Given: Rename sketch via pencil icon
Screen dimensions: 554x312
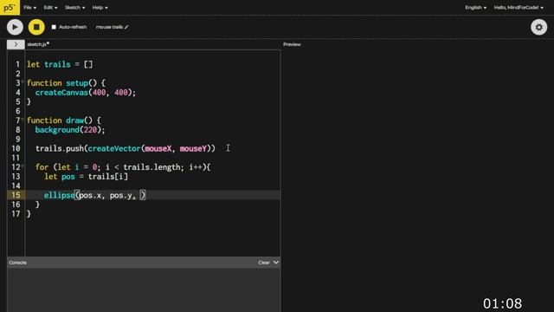Looking at the screenshot, I should coord(126,27).
